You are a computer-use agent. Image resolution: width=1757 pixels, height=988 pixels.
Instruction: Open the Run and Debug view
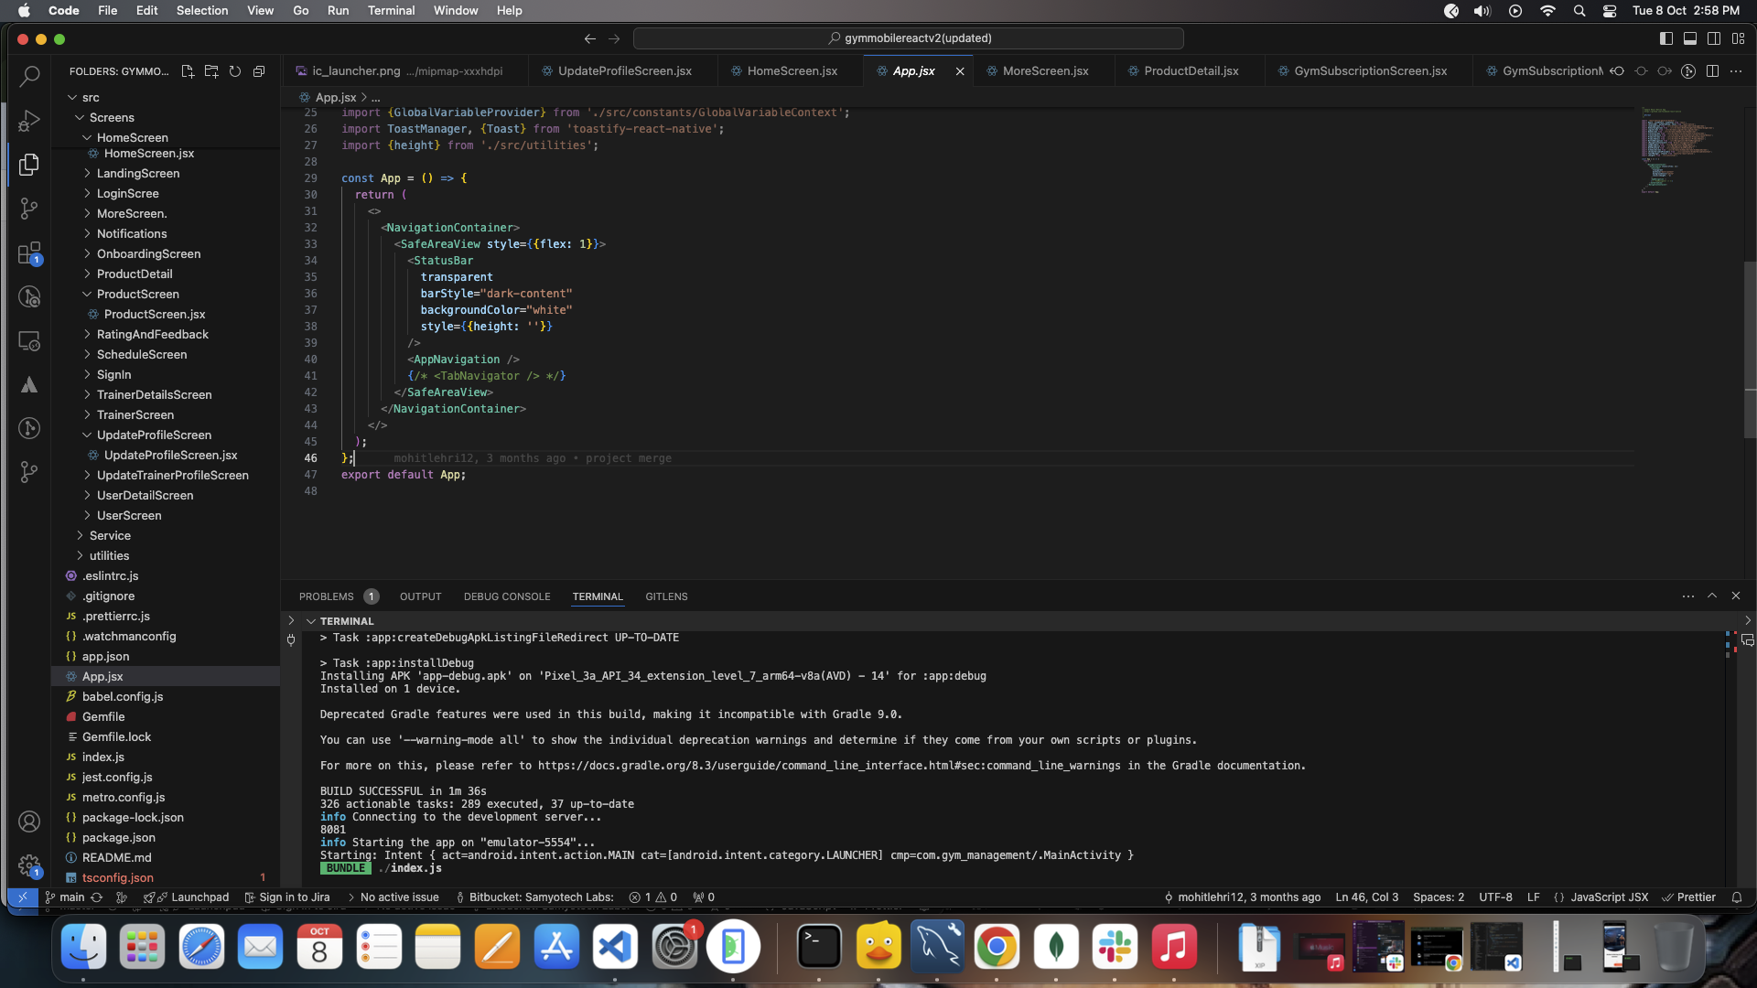click(29, 121)
